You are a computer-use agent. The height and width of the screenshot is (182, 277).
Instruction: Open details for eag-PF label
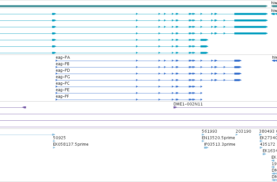point(62,96)
